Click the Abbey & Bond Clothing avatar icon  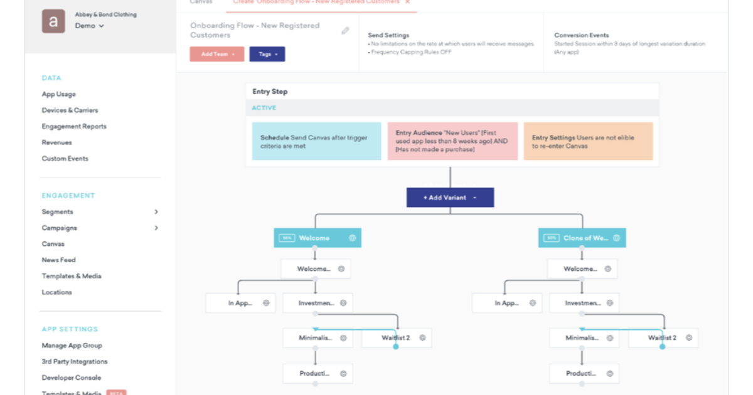[53, 21]
